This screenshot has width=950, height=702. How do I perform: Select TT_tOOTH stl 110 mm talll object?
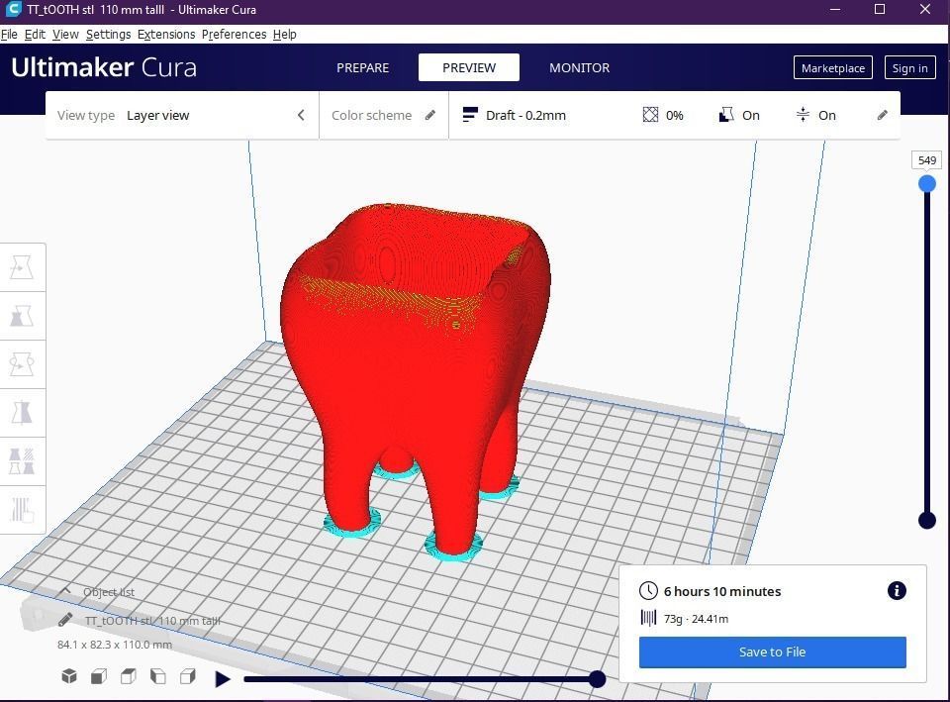tap(152, 620)
